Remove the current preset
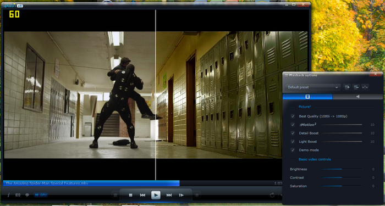Viewport: 385px width, 206px height. point(356,87)
